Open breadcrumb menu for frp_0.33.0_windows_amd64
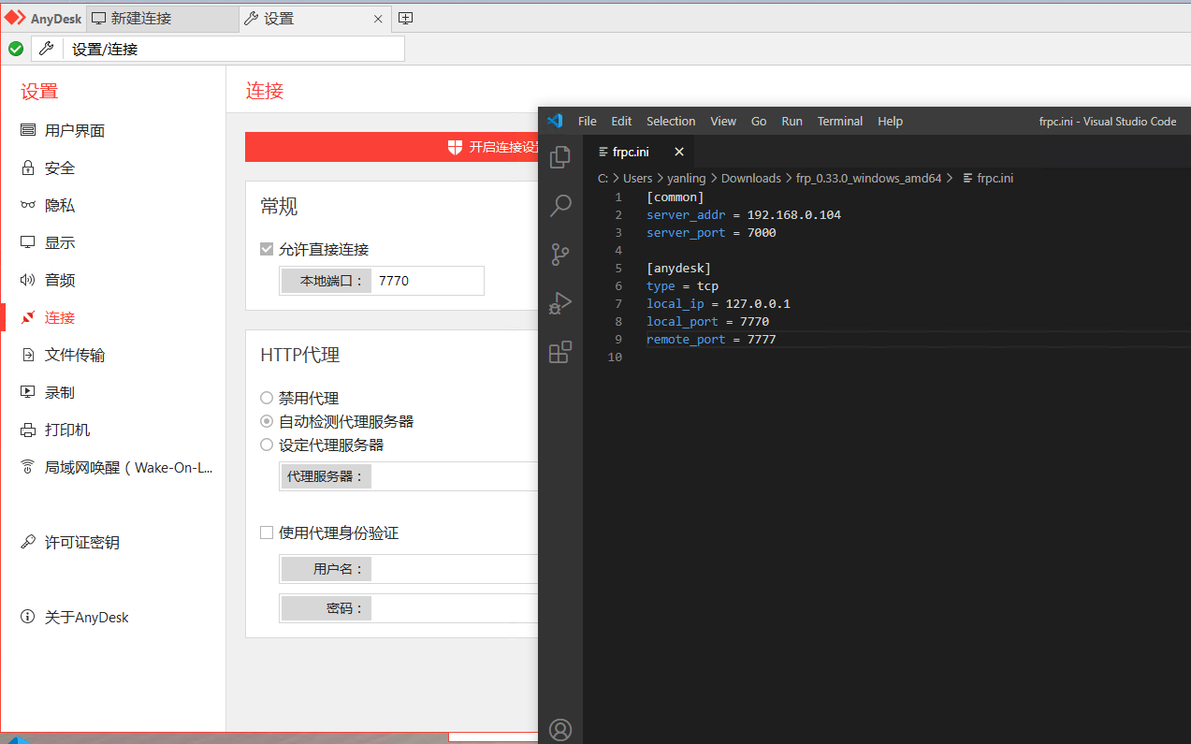 (x=868, y=178)
